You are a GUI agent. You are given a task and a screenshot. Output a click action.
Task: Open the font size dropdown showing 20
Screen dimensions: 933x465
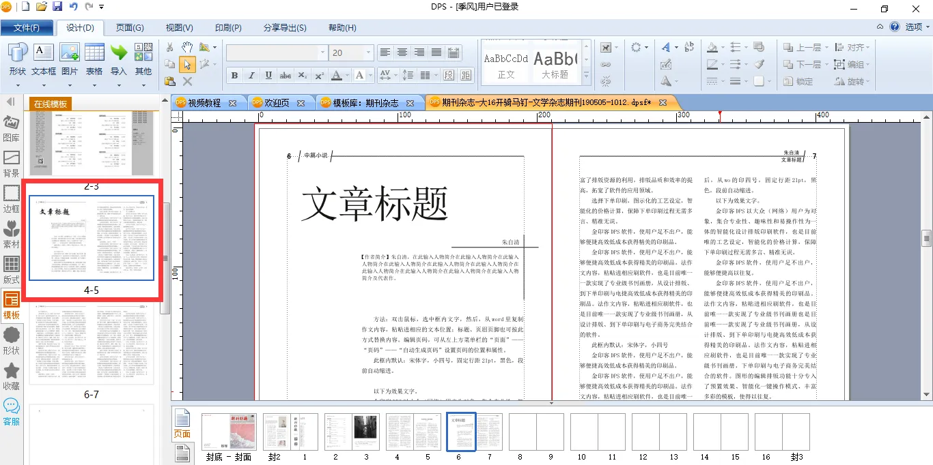click(369, 53)
